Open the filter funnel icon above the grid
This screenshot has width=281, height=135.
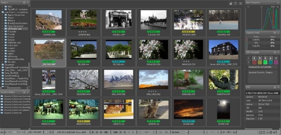tap(236, 3)
